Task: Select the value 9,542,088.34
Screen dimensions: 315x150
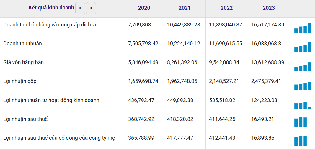Action: pyautogui.click(x=224, y=62)
